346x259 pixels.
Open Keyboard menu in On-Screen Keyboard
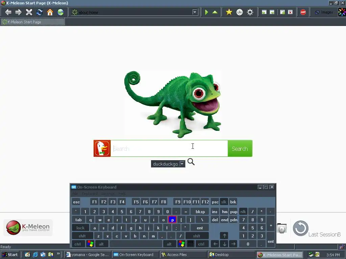[90, 194]
